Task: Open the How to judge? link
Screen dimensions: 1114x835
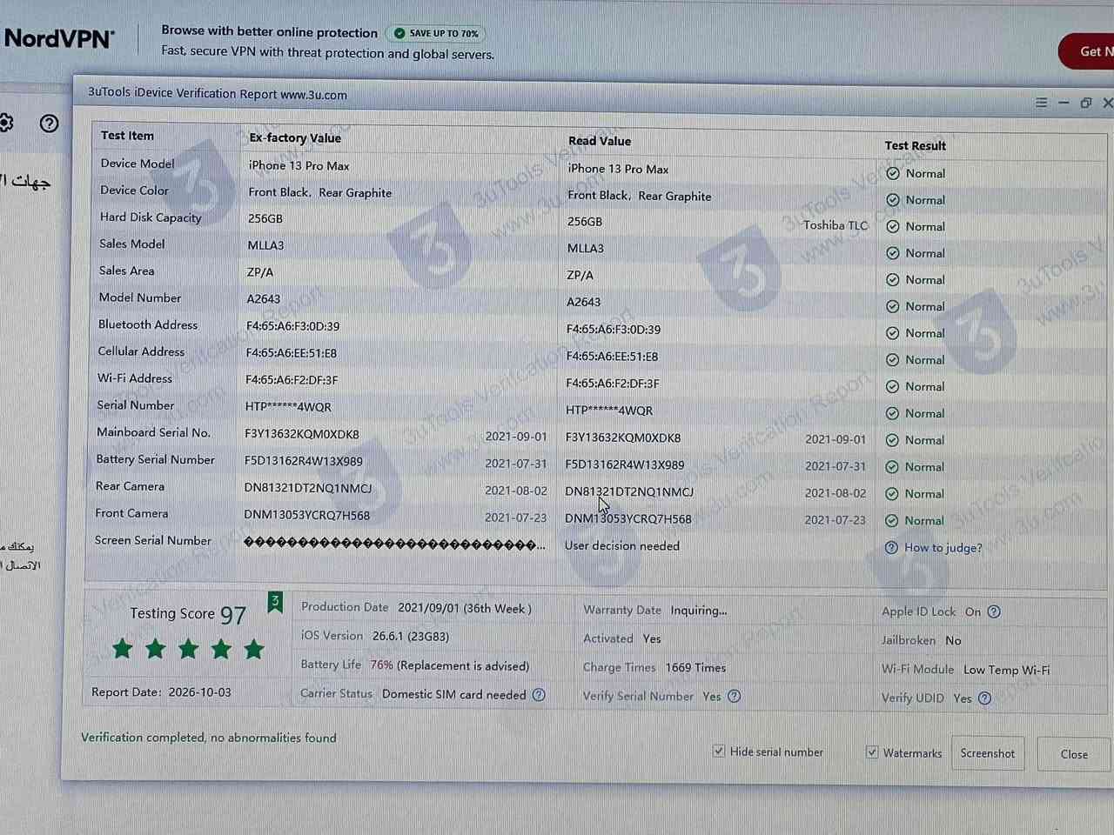Action: tap(943, 548)
